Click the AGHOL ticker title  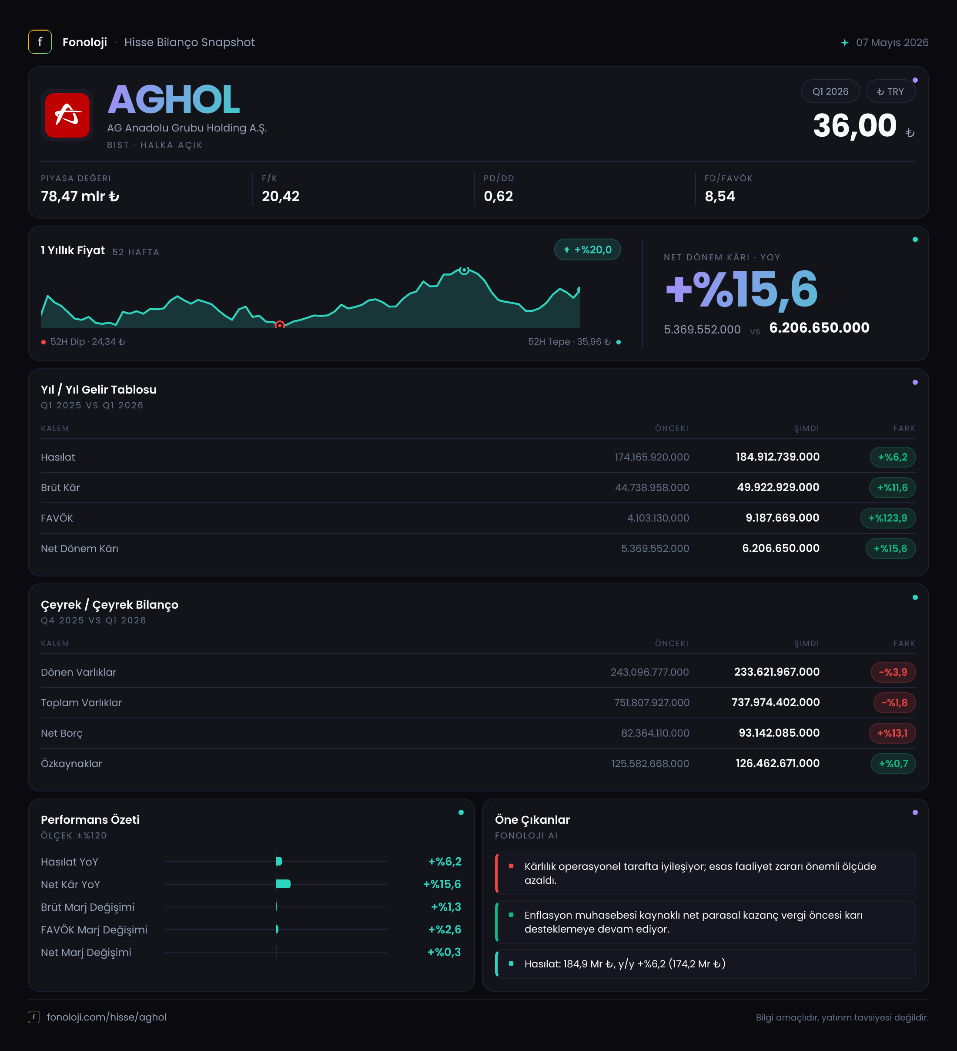(x=174, y=100)
